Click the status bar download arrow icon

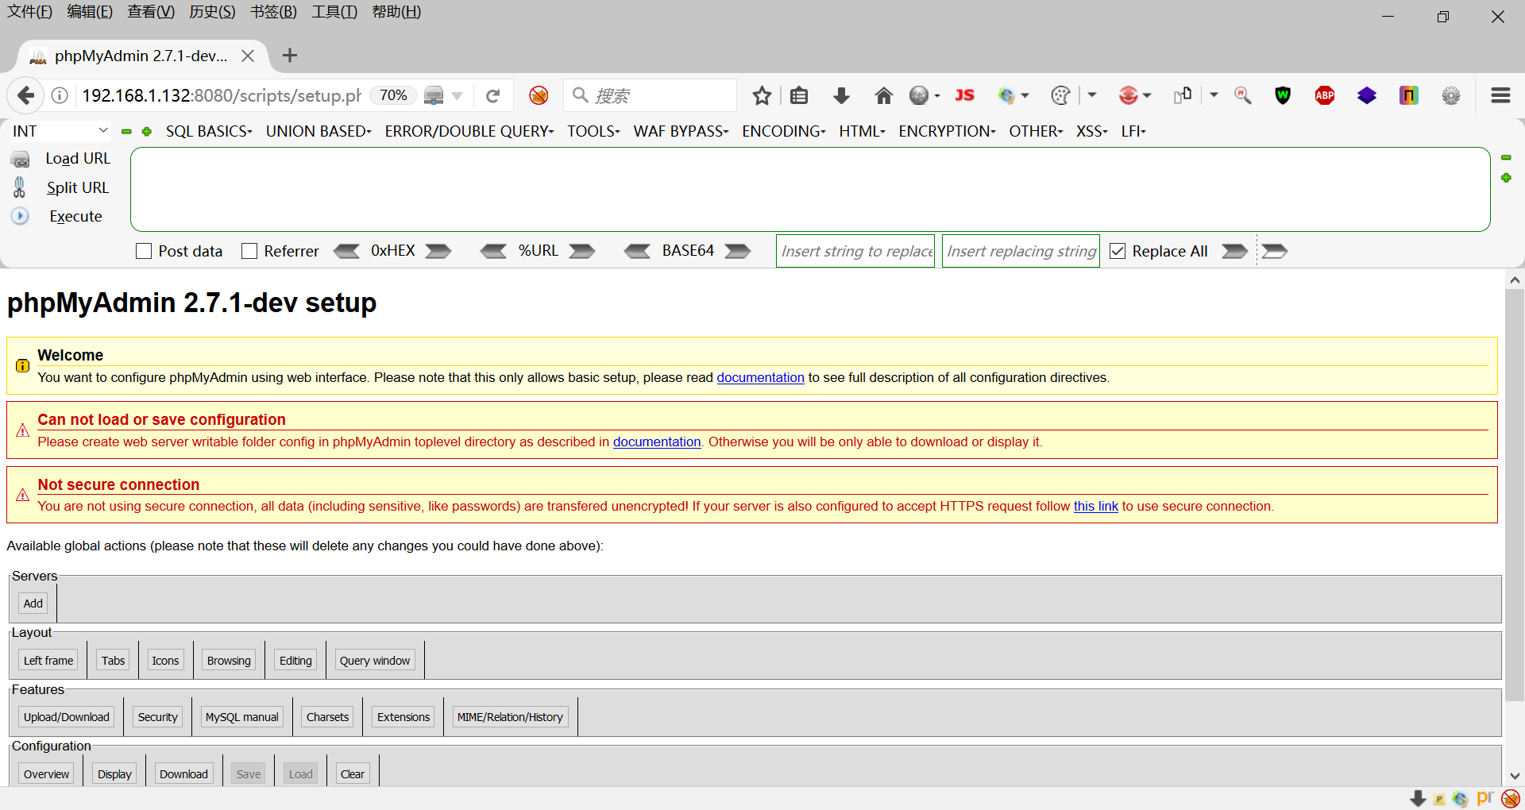click(1418, 799)
